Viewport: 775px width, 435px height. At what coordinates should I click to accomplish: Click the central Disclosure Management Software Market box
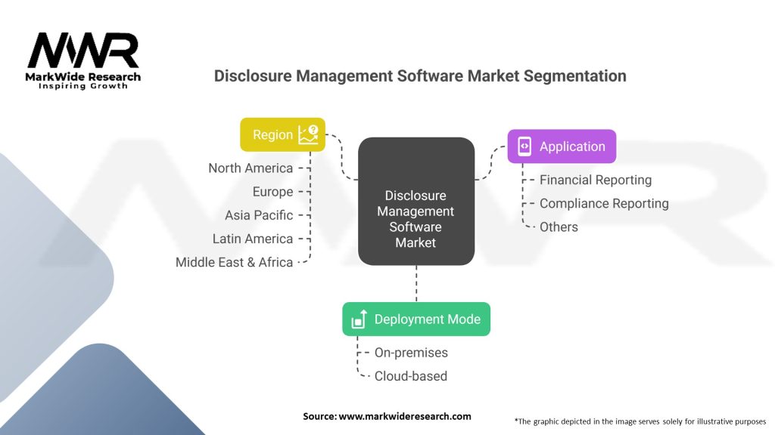416,202
